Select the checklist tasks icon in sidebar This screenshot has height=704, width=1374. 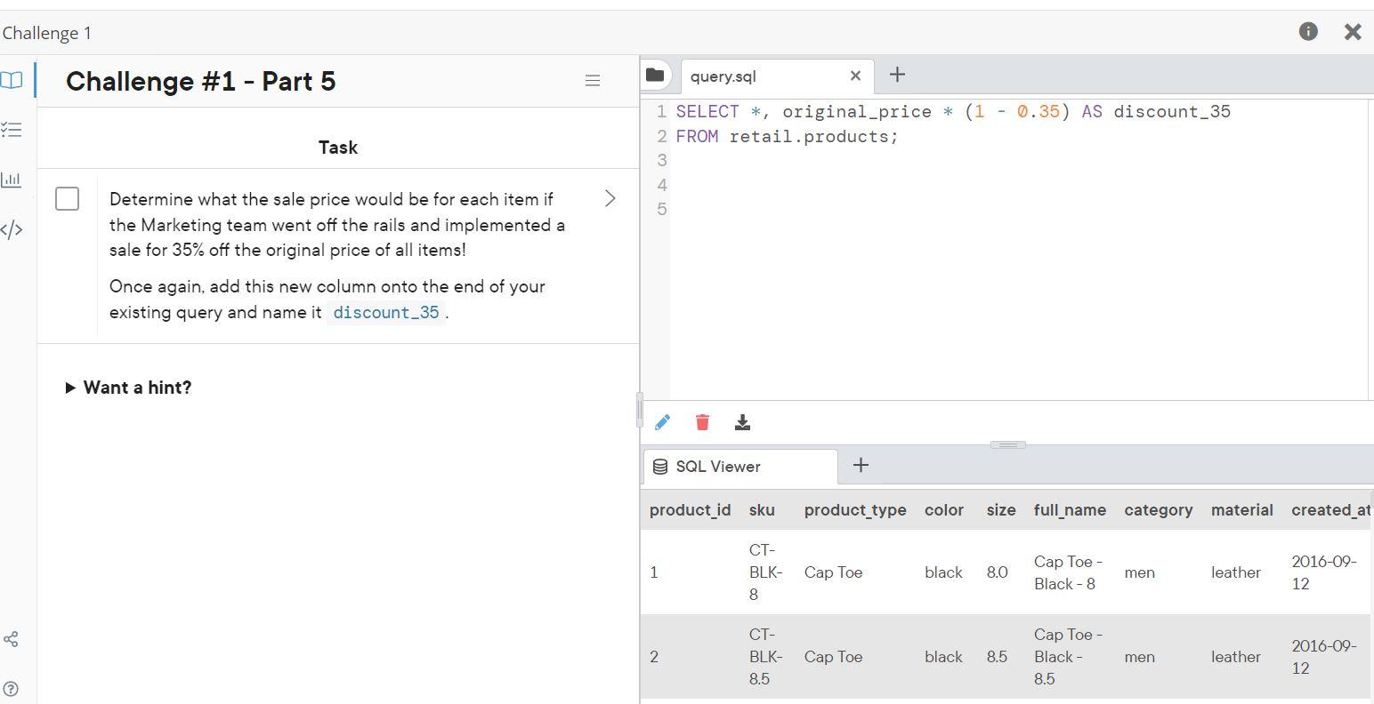tap(12, 130)
